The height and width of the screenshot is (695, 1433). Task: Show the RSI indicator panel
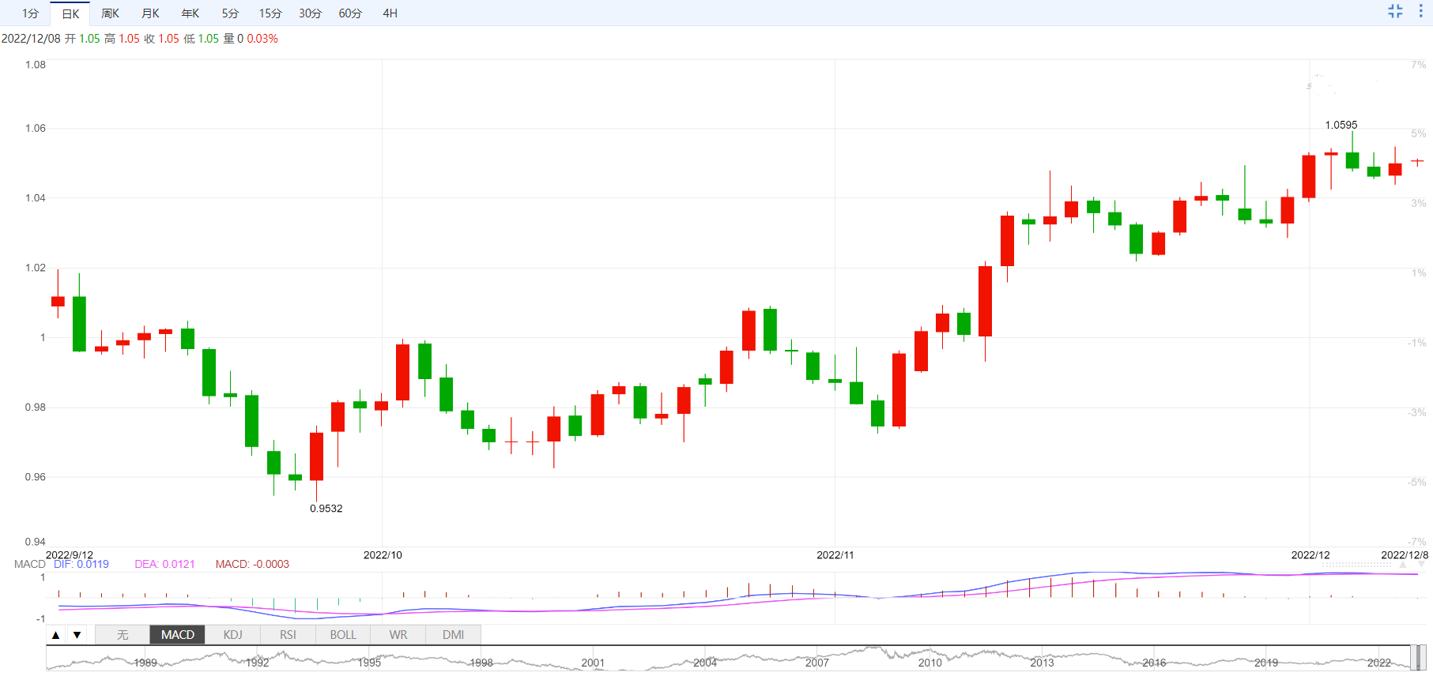click(288, 635)
